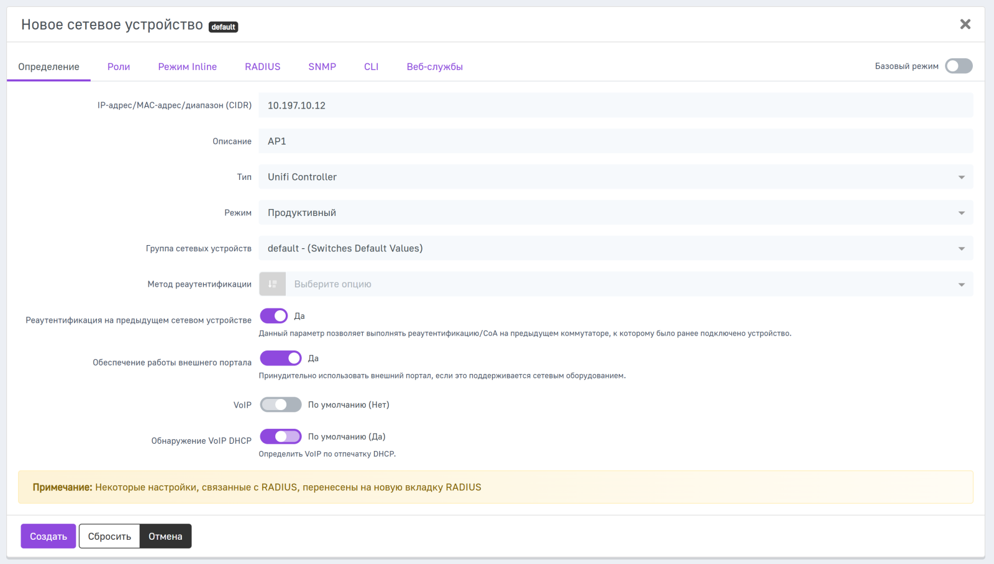994x564 pixels.
Task: Open the Тип dropdown showing Unifi Controller
Action: 615,177
